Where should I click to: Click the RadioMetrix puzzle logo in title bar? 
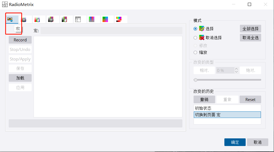(5, 5)
